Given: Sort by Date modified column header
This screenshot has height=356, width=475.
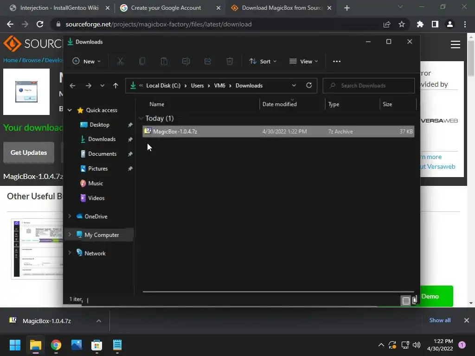Looking at the screenshot, I should [x=280, y=104].
